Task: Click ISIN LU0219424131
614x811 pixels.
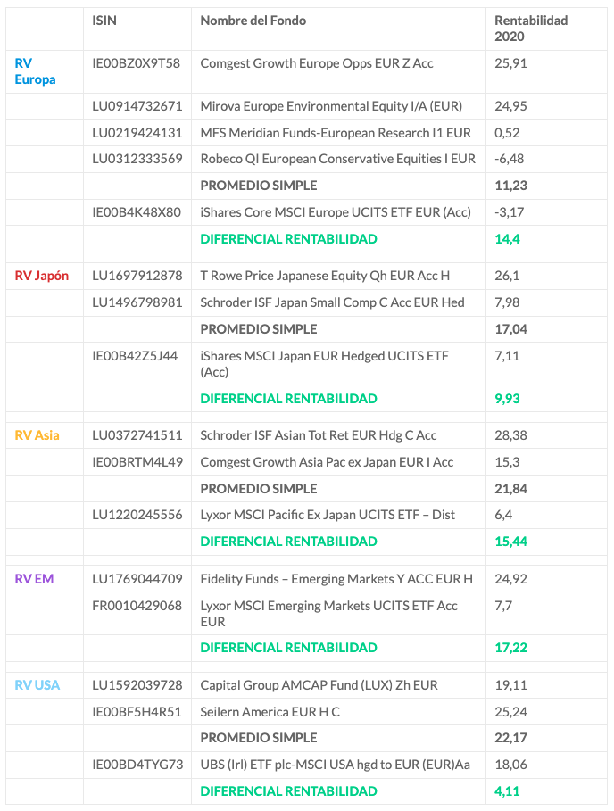Action: click(x=137, y=133)
